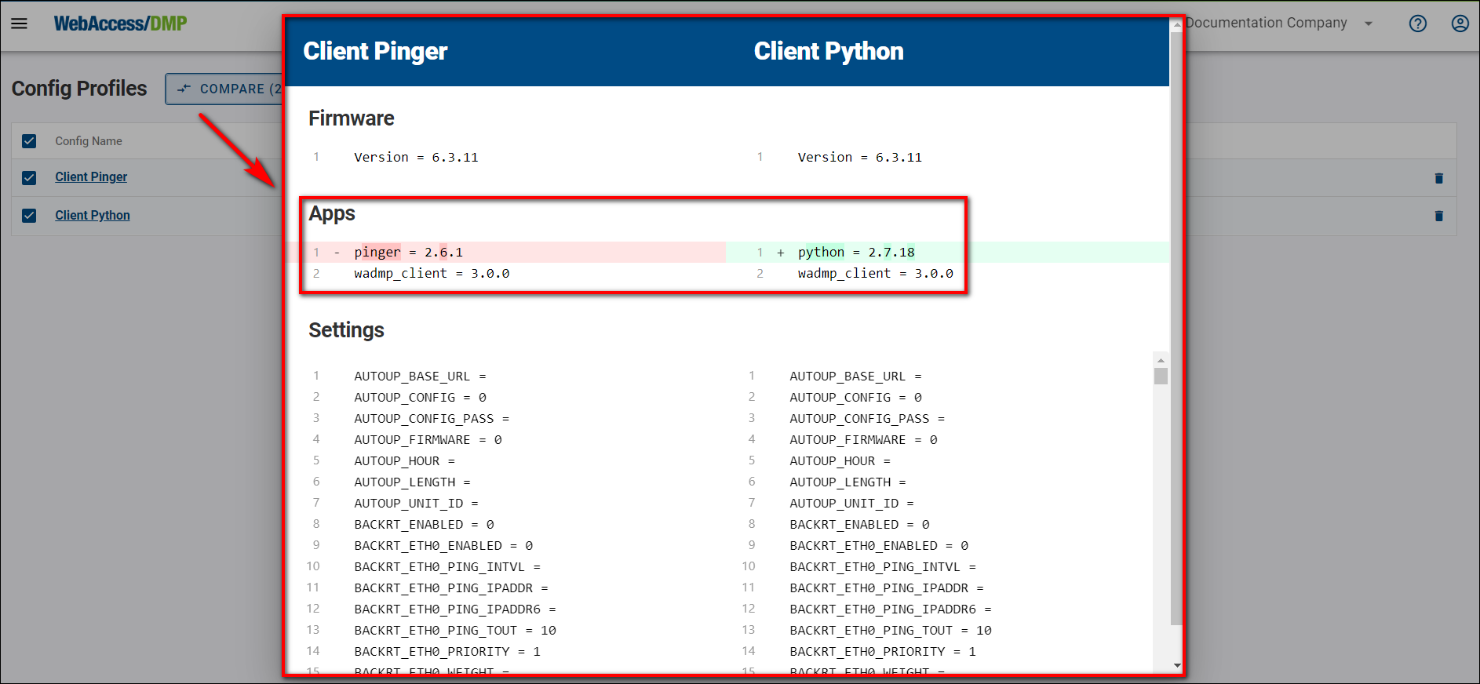Uncheck the Client Python checkbox
1480x684 pixels.
(29, 216)
